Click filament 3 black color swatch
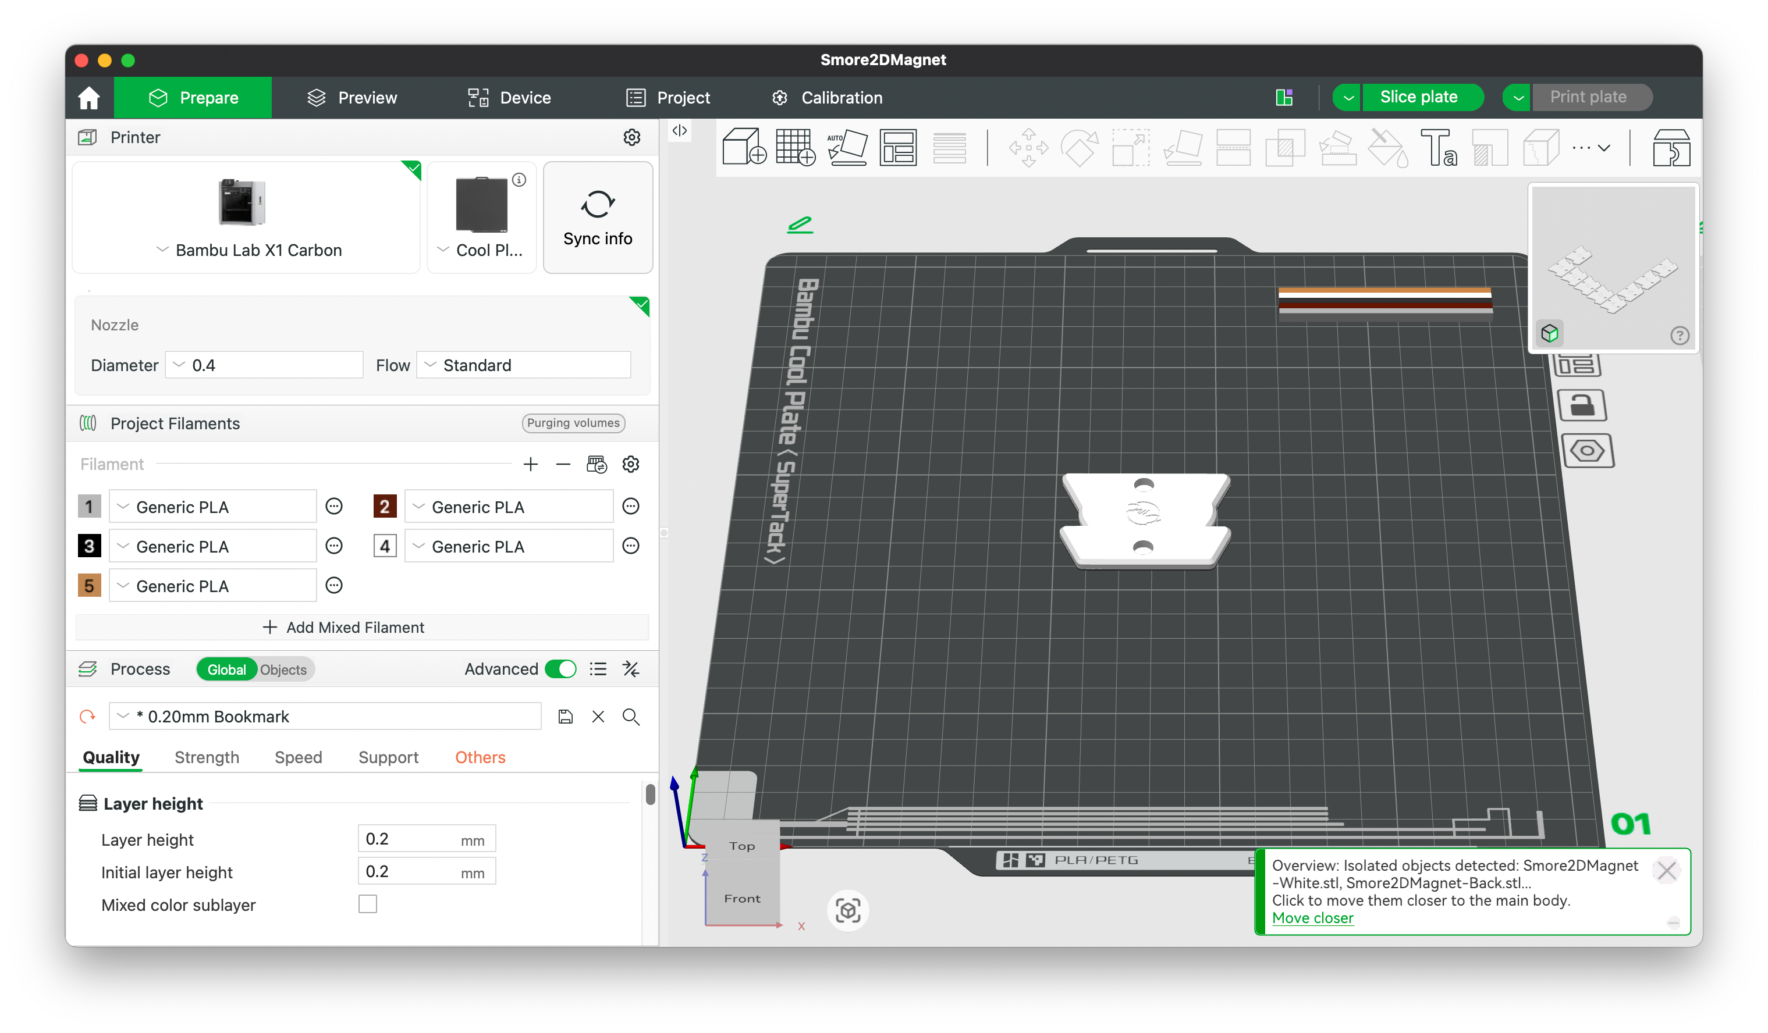This screenshot has width=1768, height=1033. tap(89, 546)
